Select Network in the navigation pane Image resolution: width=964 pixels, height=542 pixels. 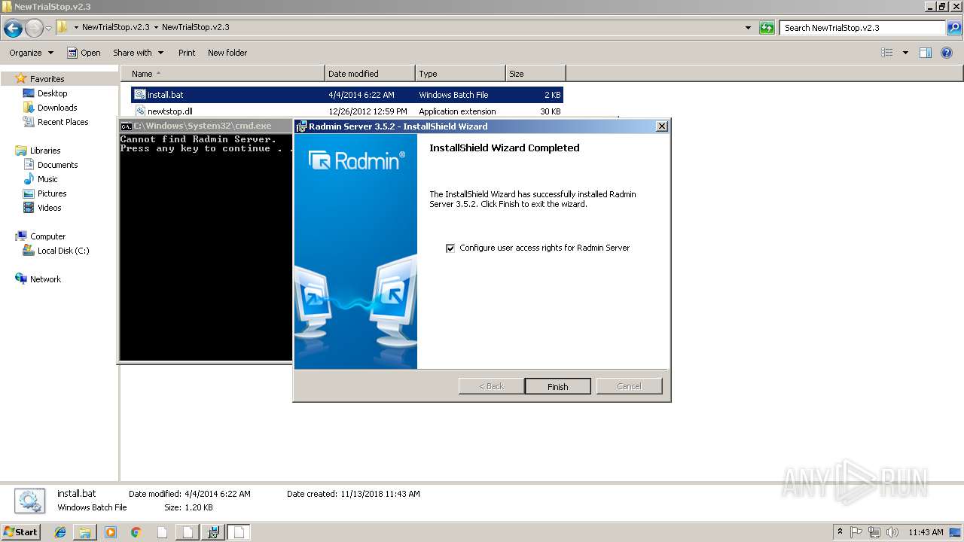[x=45, y=279]
